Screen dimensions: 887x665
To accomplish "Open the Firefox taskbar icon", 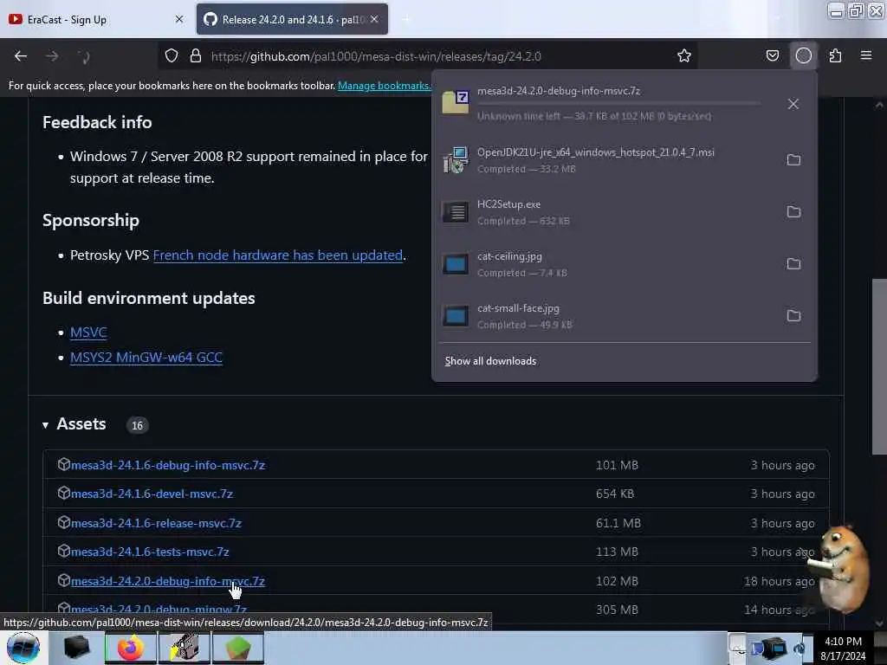I will click(130, 648).
